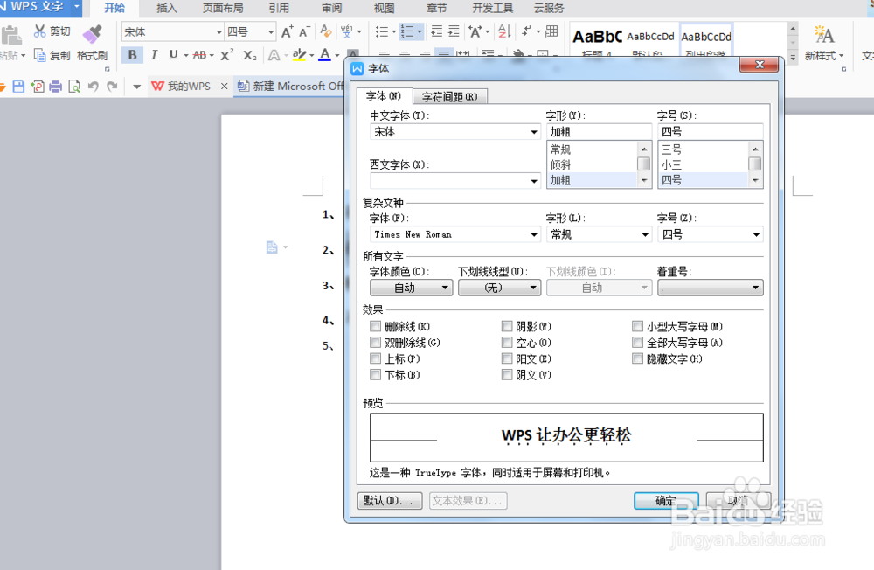This screenshot has width=874, height=570.
Task: Check the 双删除线 (double strikethrough) checkbox
Action: [375, 343]
